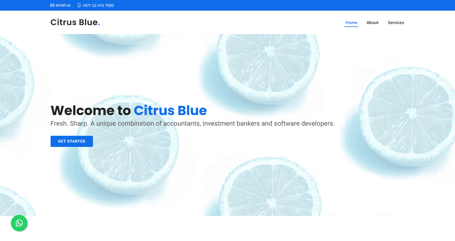This screenshot has width=455, height=241.
Task: Click the Citrus Blue logo
Action: 75,22
